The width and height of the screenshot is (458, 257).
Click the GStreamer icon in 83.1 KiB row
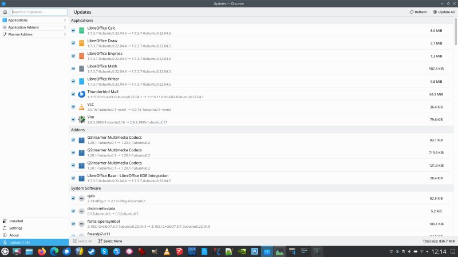click(x=81, y=140)
